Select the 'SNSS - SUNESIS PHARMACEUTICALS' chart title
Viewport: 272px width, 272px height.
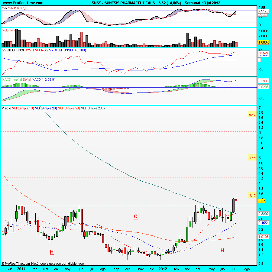click(123, 3)
